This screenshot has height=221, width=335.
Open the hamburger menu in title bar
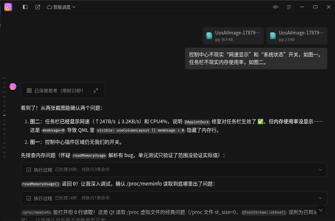pyautogui.click(x=289, y=7)
